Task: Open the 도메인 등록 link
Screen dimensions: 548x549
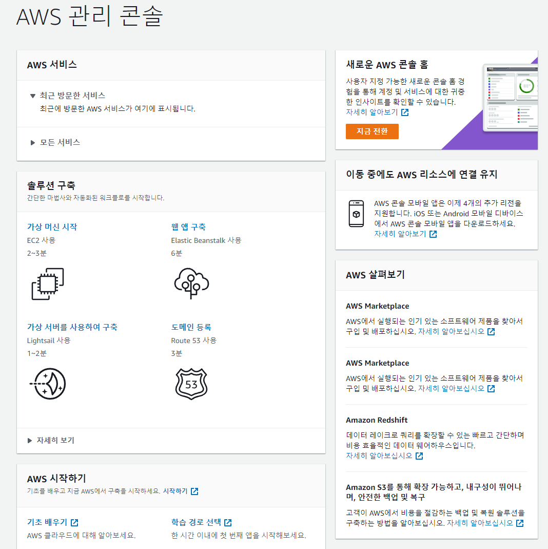Action: click(191, 327)
